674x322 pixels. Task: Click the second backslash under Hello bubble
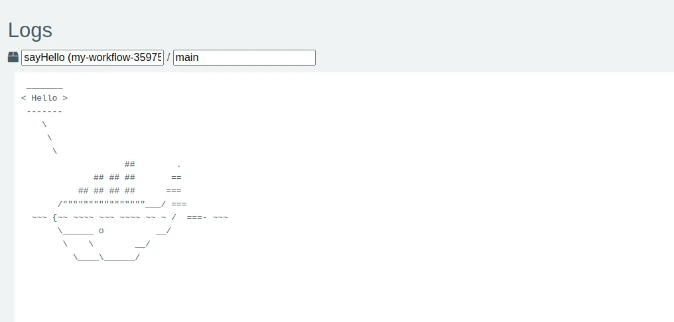point(50,138)
